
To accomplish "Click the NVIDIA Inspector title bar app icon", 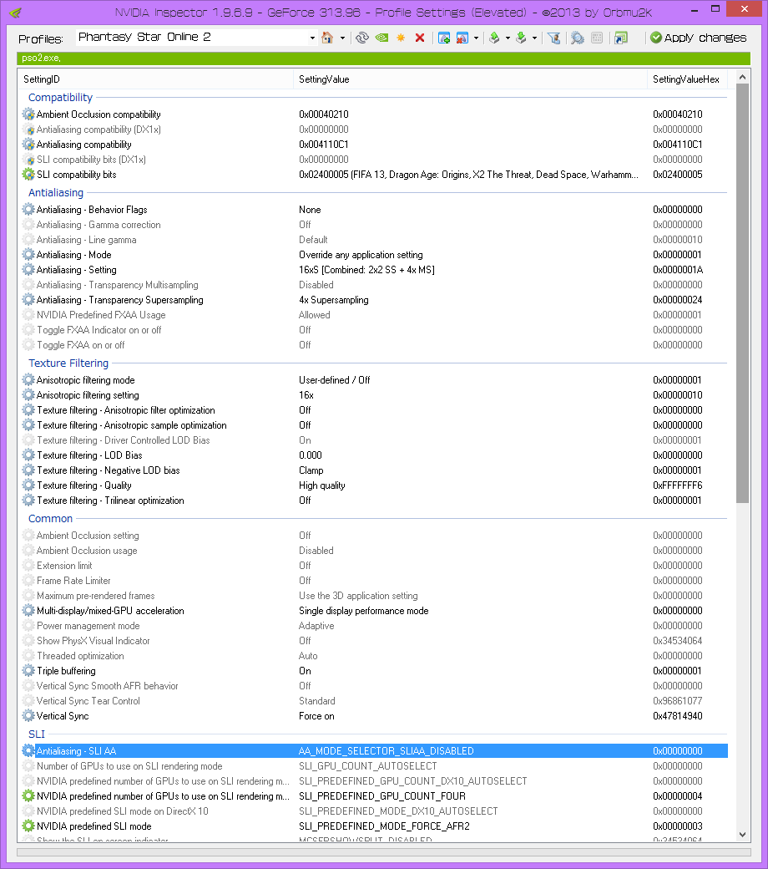I will [x=16, y=13].
